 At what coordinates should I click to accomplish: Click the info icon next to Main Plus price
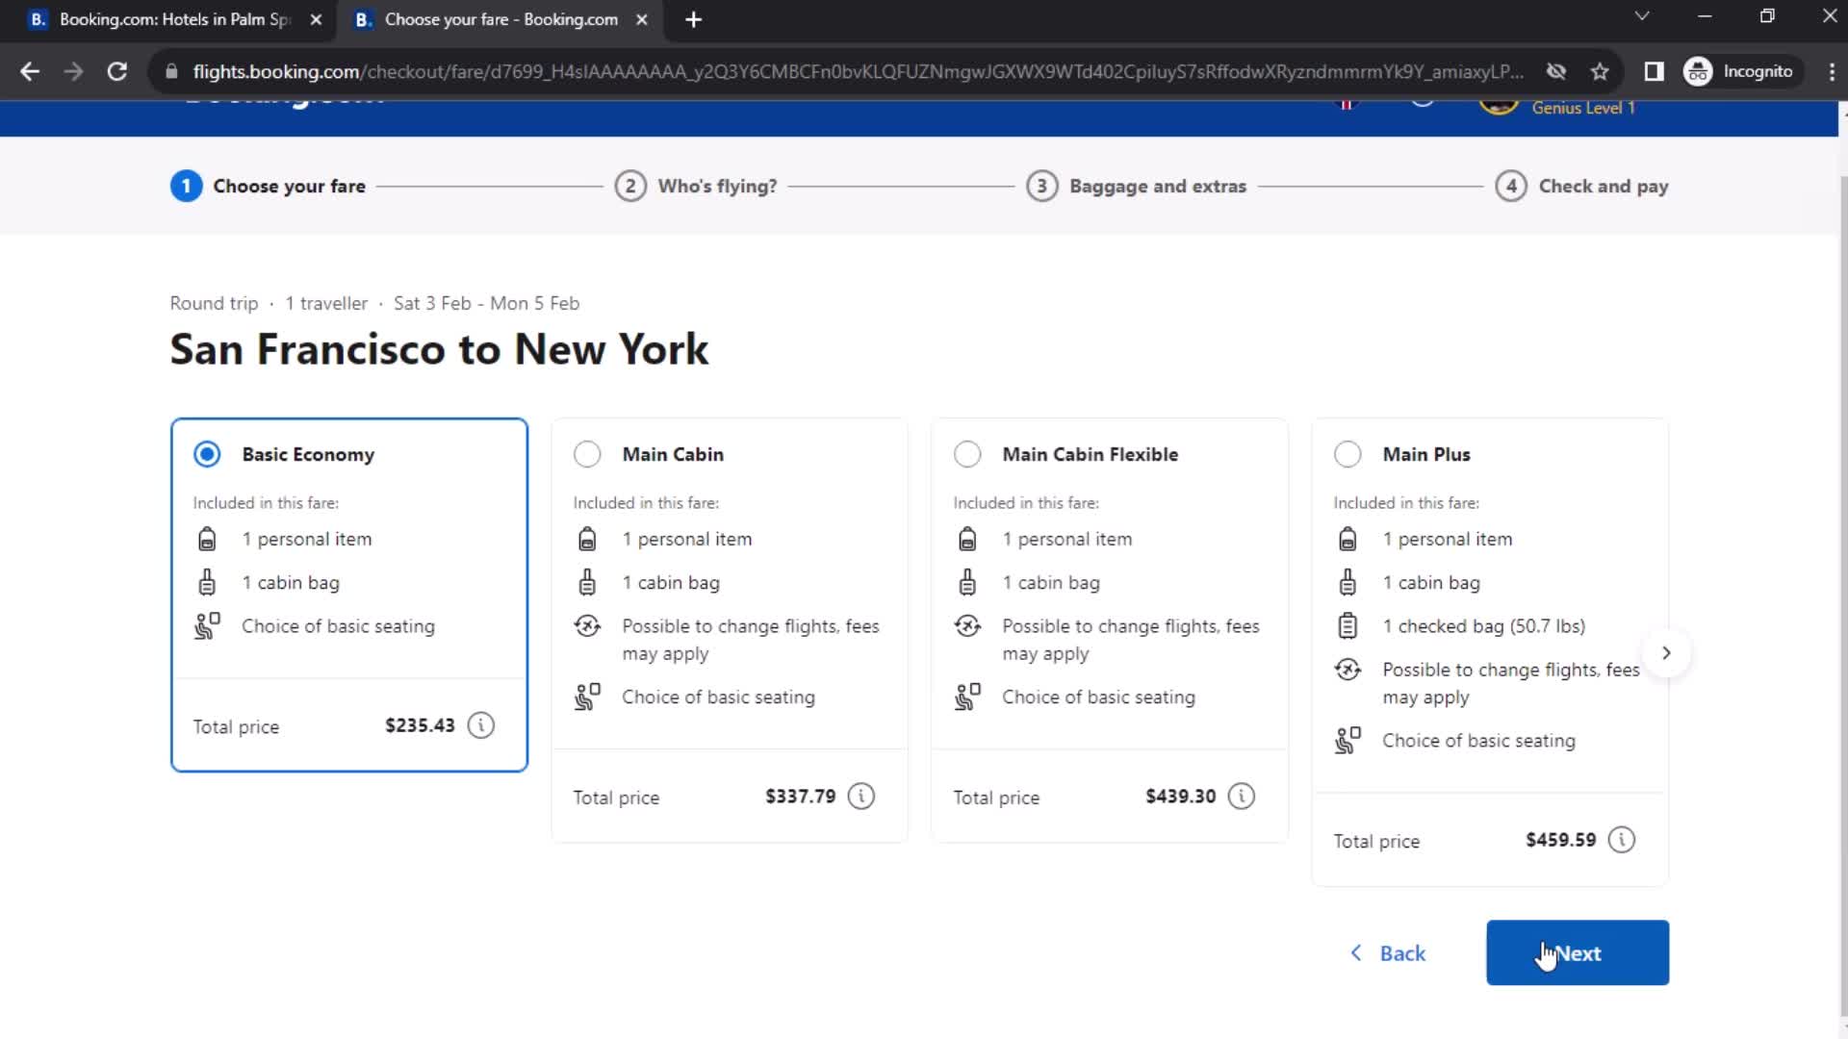tap(1624, 839)
